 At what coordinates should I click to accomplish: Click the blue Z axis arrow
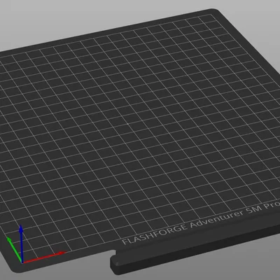[21, 244]
